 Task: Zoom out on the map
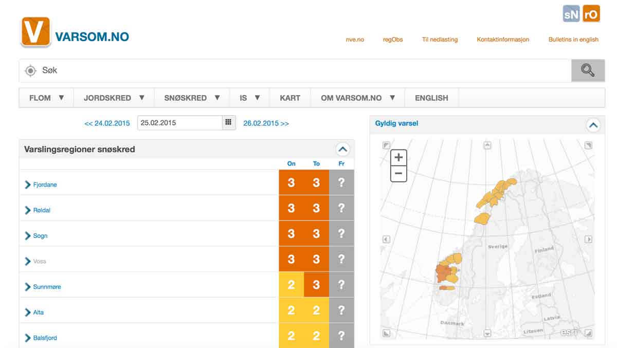pos(398,174)
